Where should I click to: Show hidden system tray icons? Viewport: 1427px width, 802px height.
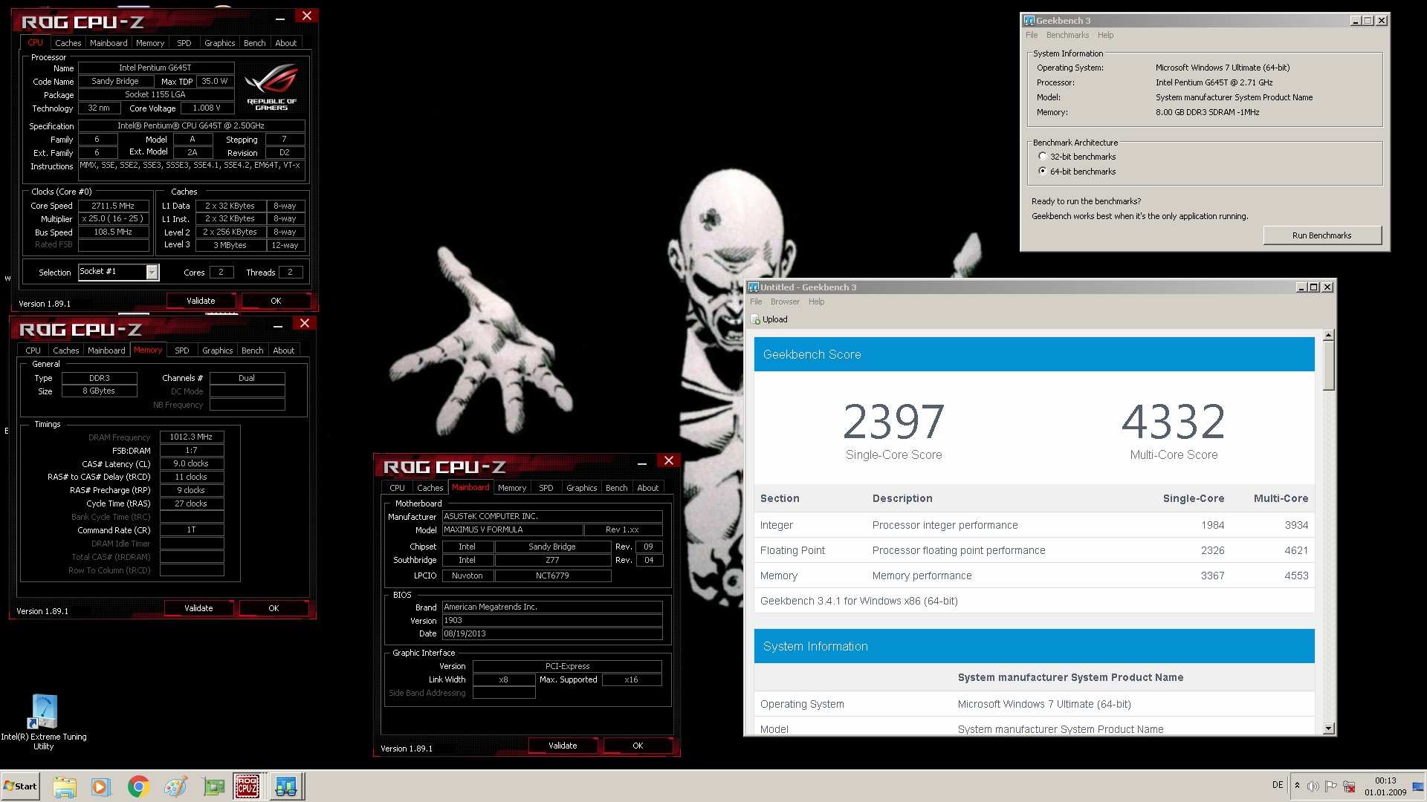pyautogui.click(x=1297, y=786)
